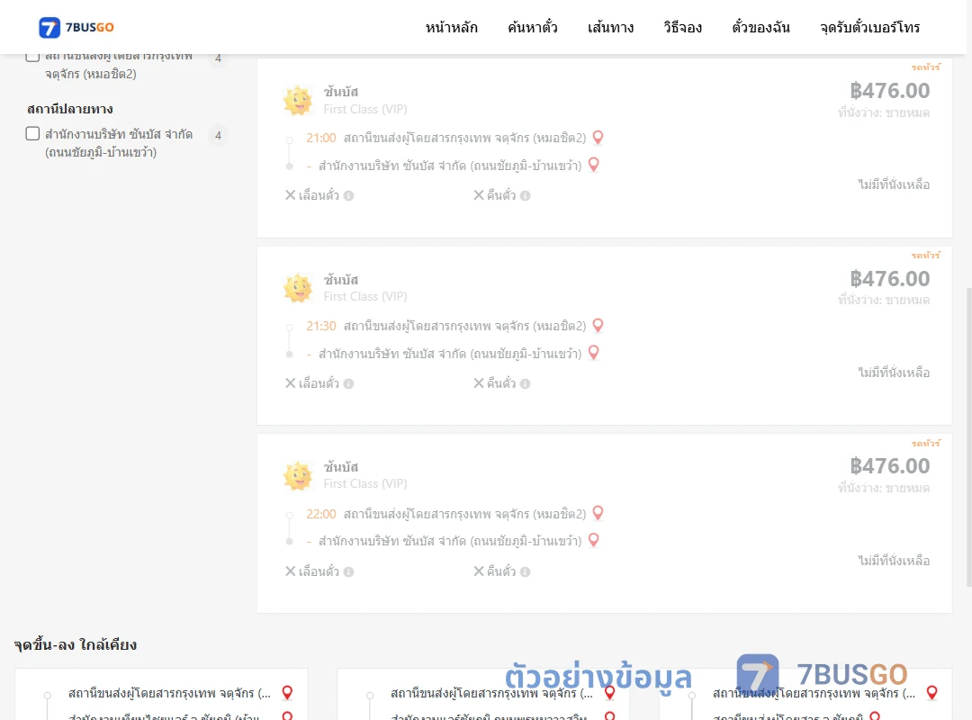Click info icon next to คืนตั๋ว in 22:00 card
The image size is (972, 720).
tap(525, 571)
